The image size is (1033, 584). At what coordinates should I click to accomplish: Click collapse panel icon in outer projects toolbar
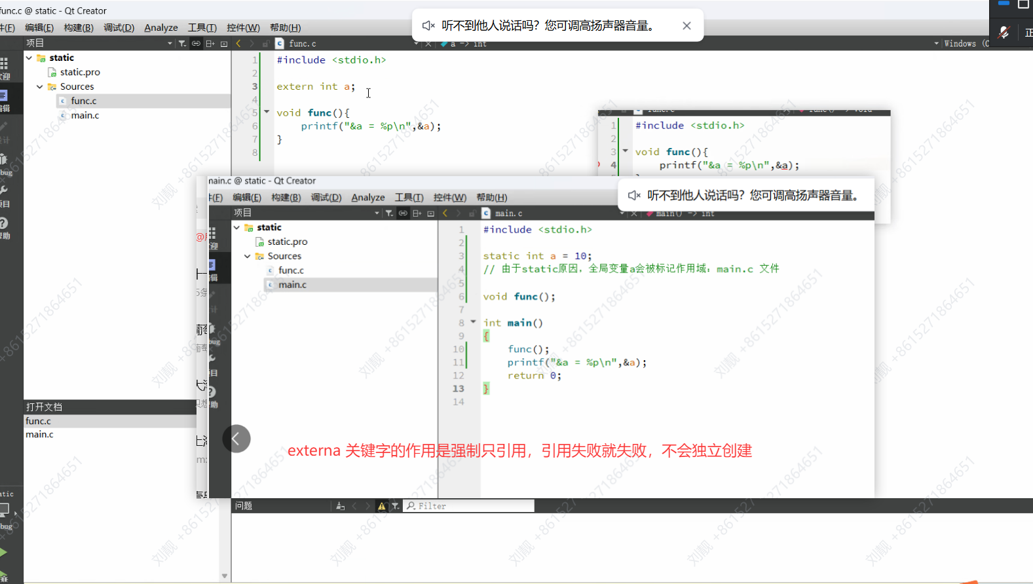coord(224,43)
